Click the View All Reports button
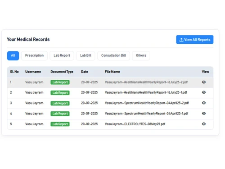 195,40
